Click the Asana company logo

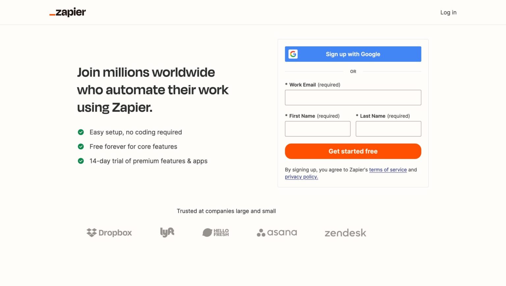(x=277, y=233)
